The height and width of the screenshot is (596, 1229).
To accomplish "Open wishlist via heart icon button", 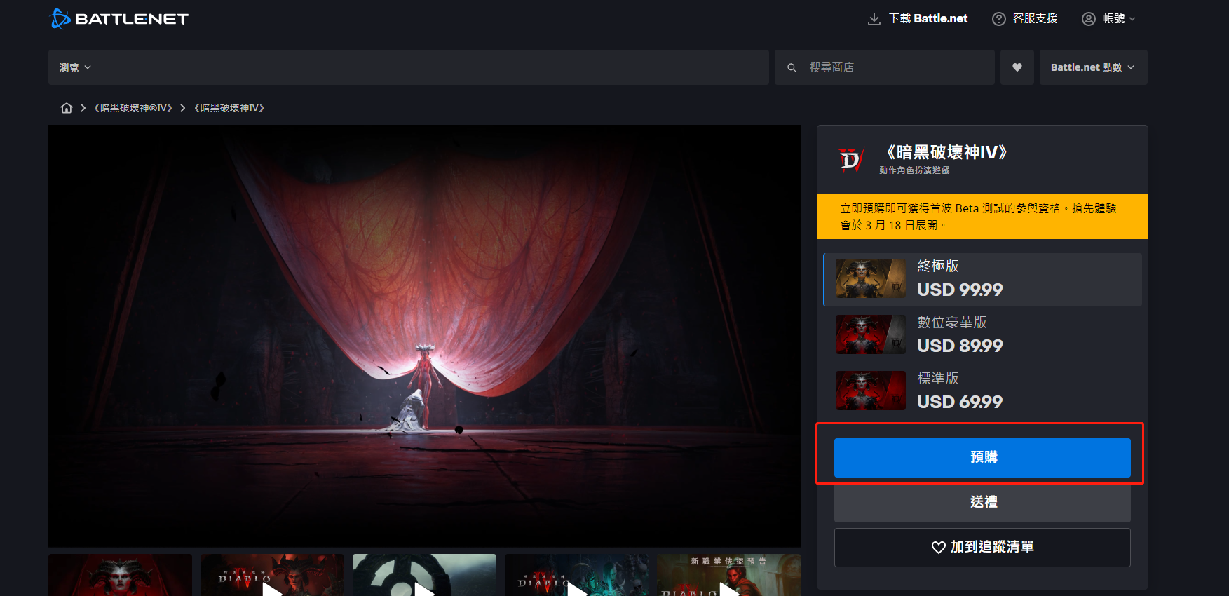I will tap(1017, 67).
